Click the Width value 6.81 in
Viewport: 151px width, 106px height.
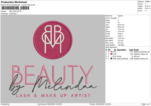point(147,8)
